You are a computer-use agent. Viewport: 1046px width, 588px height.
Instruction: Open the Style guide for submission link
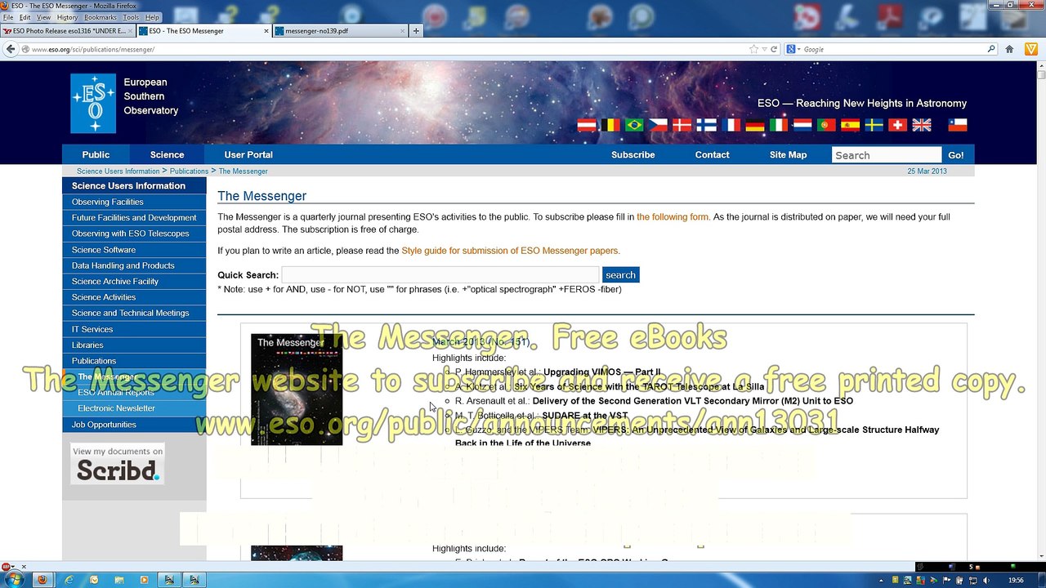pyautogui.click(x=511, y=251)
